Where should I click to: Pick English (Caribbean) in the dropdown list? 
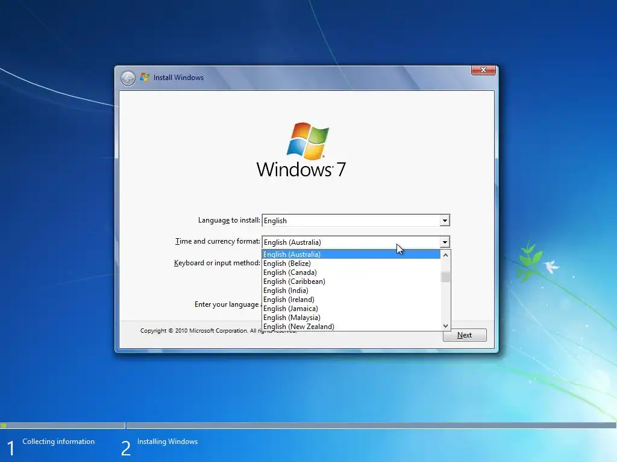tap(351, 282)
